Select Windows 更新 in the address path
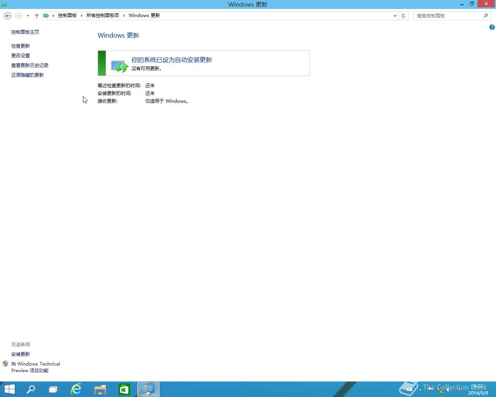Viewport: 496px width, 397px height. tap(144, 16)
